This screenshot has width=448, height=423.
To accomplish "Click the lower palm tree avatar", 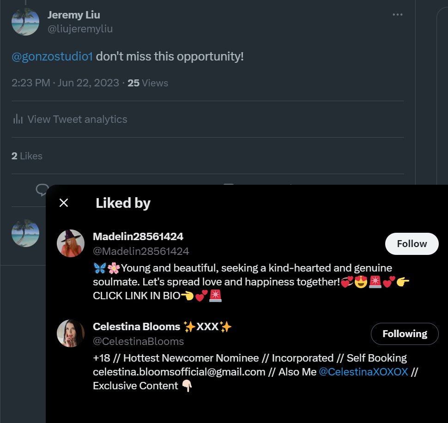I will click(25, 233).
